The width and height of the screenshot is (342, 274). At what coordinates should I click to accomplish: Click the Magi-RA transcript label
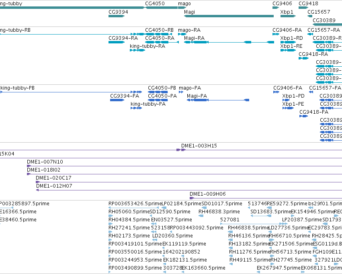[195, 38]
